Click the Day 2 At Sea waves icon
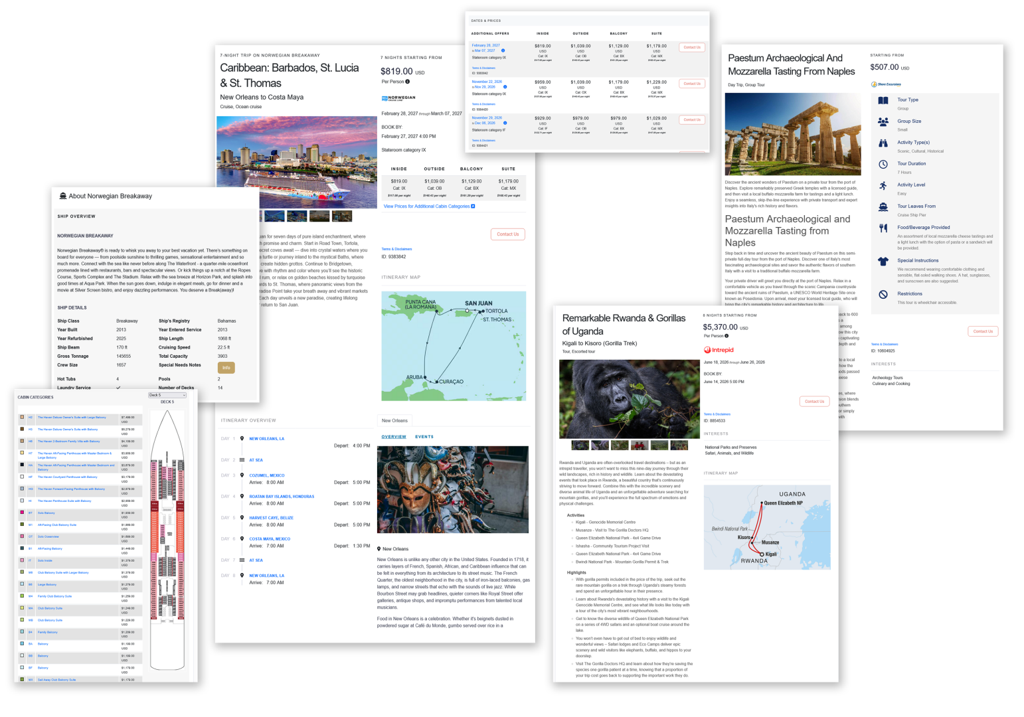The image size is (1024, 717). tap(242, 460)
